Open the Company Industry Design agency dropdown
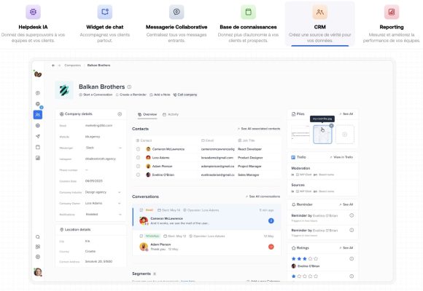The image size is (423, 291). point(103,192)
